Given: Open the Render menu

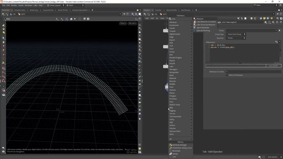Looking at the screenshot, I should point(14,5).
